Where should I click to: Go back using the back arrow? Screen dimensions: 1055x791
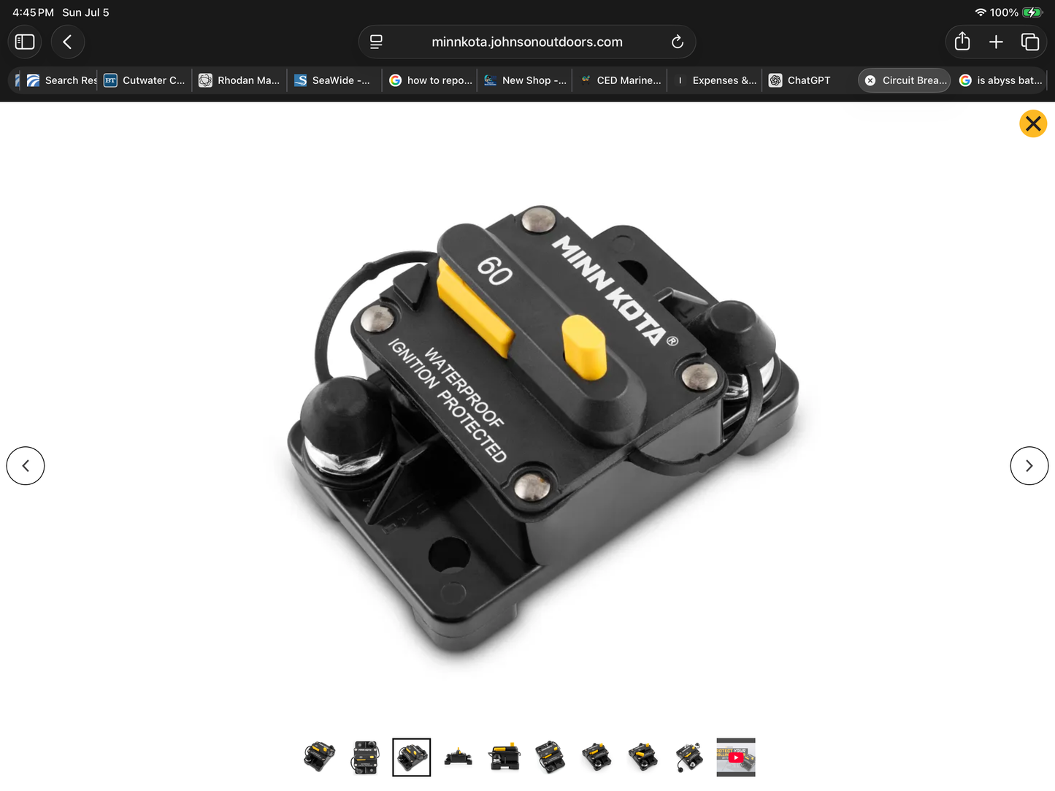(x=67, y=42)
